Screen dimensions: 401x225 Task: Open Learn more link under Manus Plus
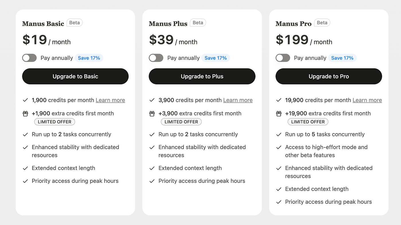(238, 100)
